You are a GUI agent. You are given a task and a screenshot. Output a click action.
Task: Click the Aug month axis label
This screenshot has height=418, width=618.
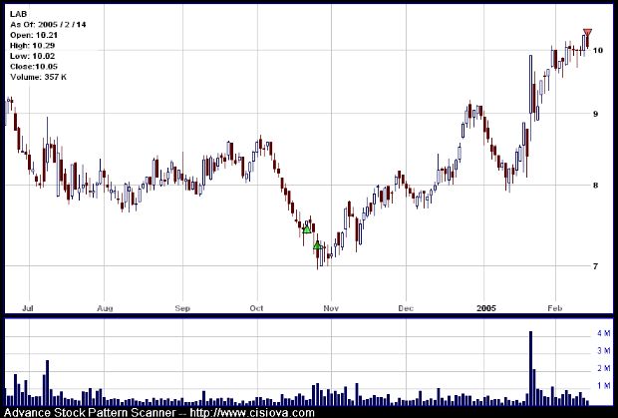(105, 308)
